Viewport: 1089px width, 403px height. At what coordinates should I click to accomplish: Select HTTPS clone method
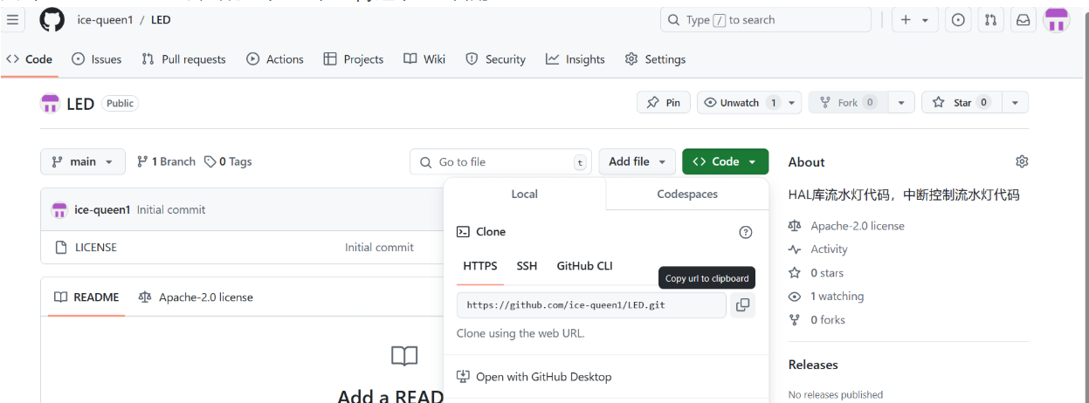[x=480, y=266]
